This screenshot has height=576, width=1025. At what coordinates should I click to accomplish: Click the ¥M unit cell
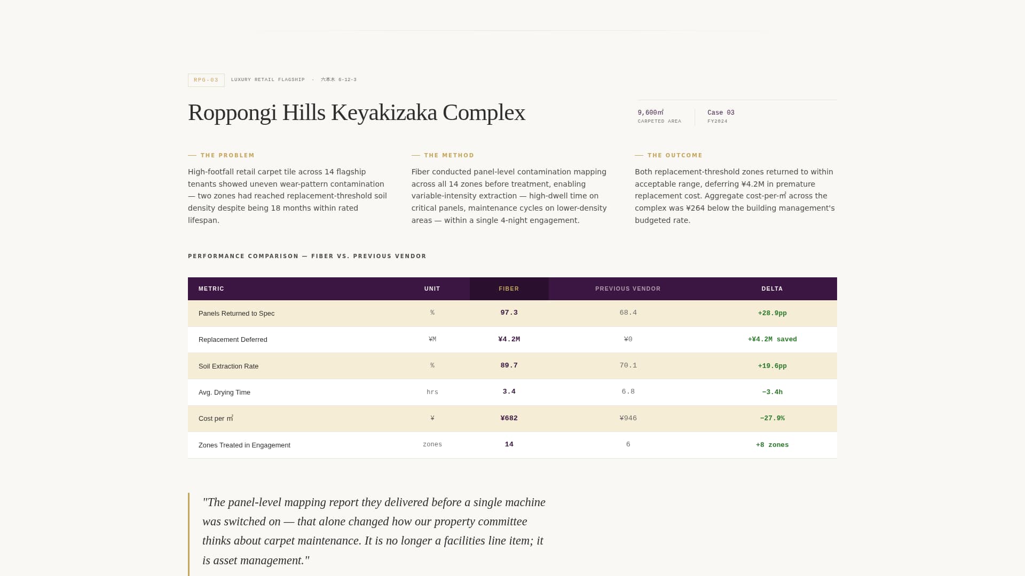coord(432,339)
